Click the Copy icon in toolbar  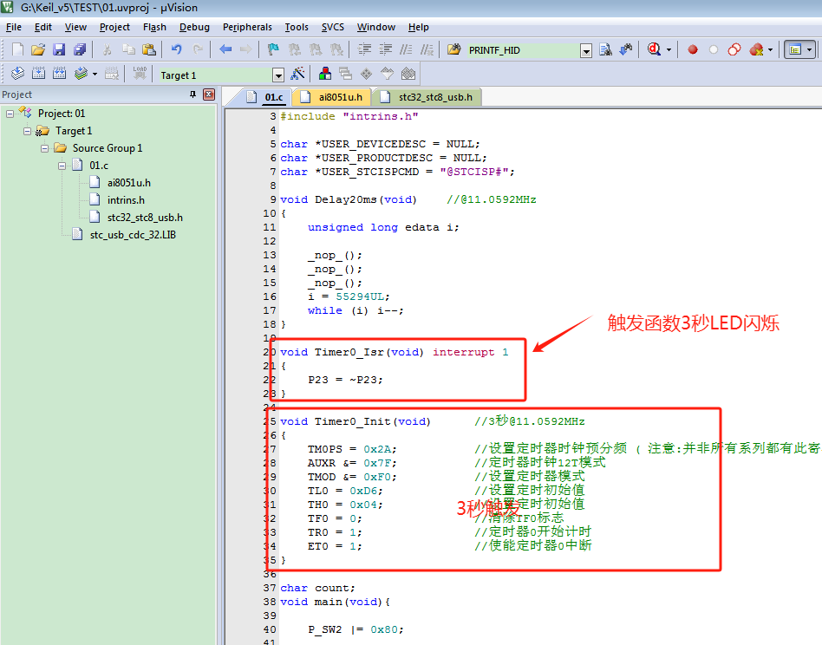point(128,49)
